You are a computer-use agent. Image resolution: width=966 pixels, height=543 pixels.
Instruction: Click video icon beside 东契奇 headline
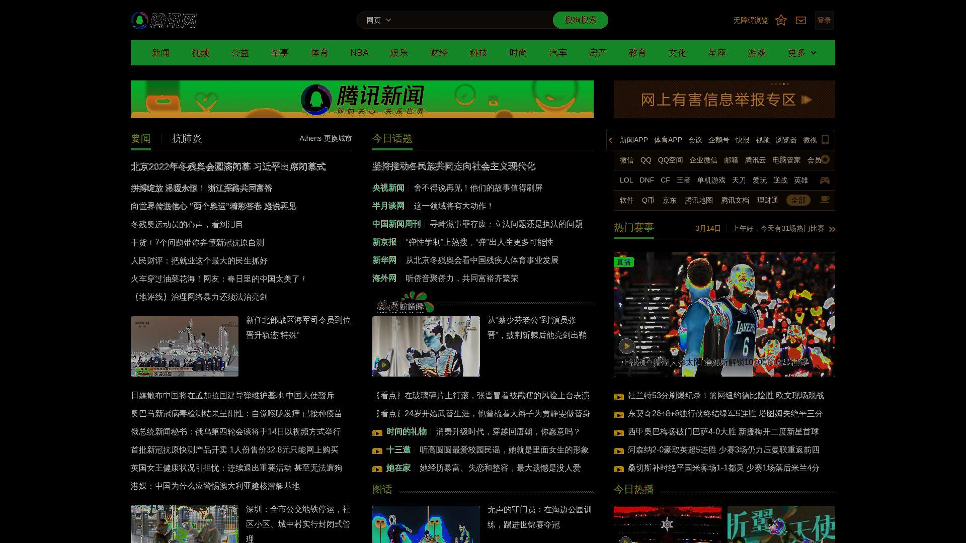pyautogui.click(x=619, y=415)
